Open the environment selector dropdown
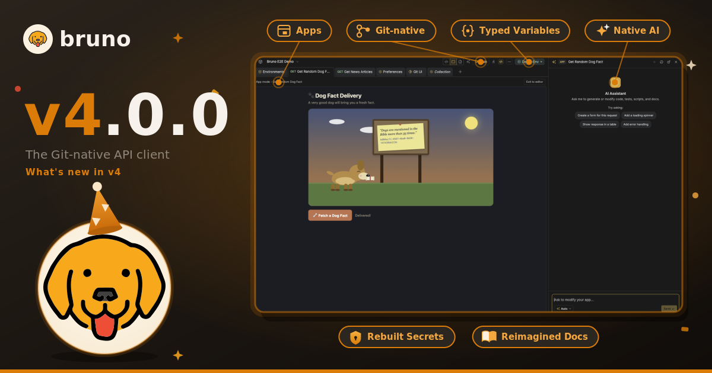Viewport: 712px width, 373px height. coord(530,62)
